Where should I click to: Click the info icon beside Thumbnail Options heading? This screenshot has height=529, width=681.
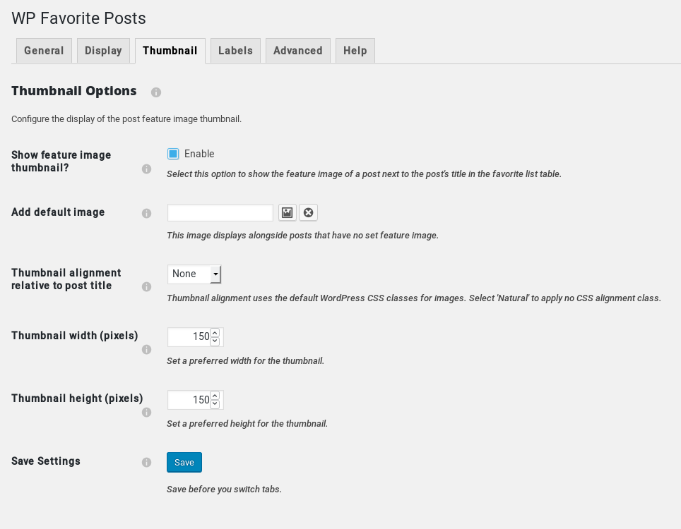(x=156, y=92)
